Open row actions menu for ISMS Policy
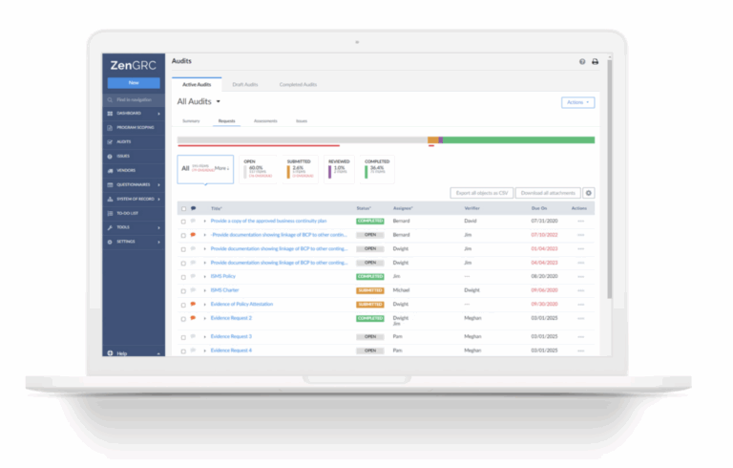 [580, 276]
